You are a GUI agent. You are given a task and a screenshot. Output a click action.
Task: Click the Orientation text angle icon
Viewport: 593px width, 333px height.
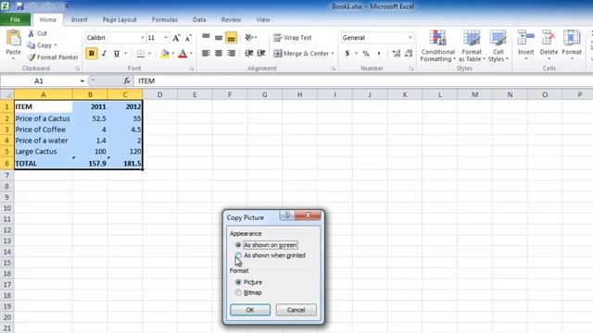[249, 37]
